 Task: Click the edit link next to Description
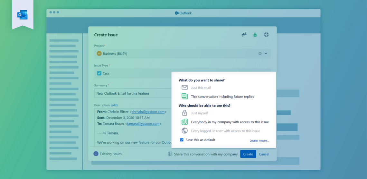tap(114, 105)
